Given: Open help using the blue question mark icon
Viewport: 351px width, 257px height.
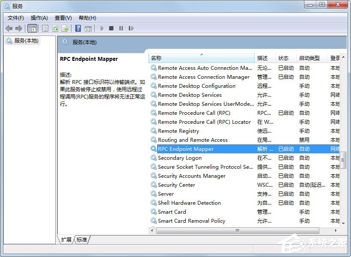Looking at the screenshot, I should 78,28.
